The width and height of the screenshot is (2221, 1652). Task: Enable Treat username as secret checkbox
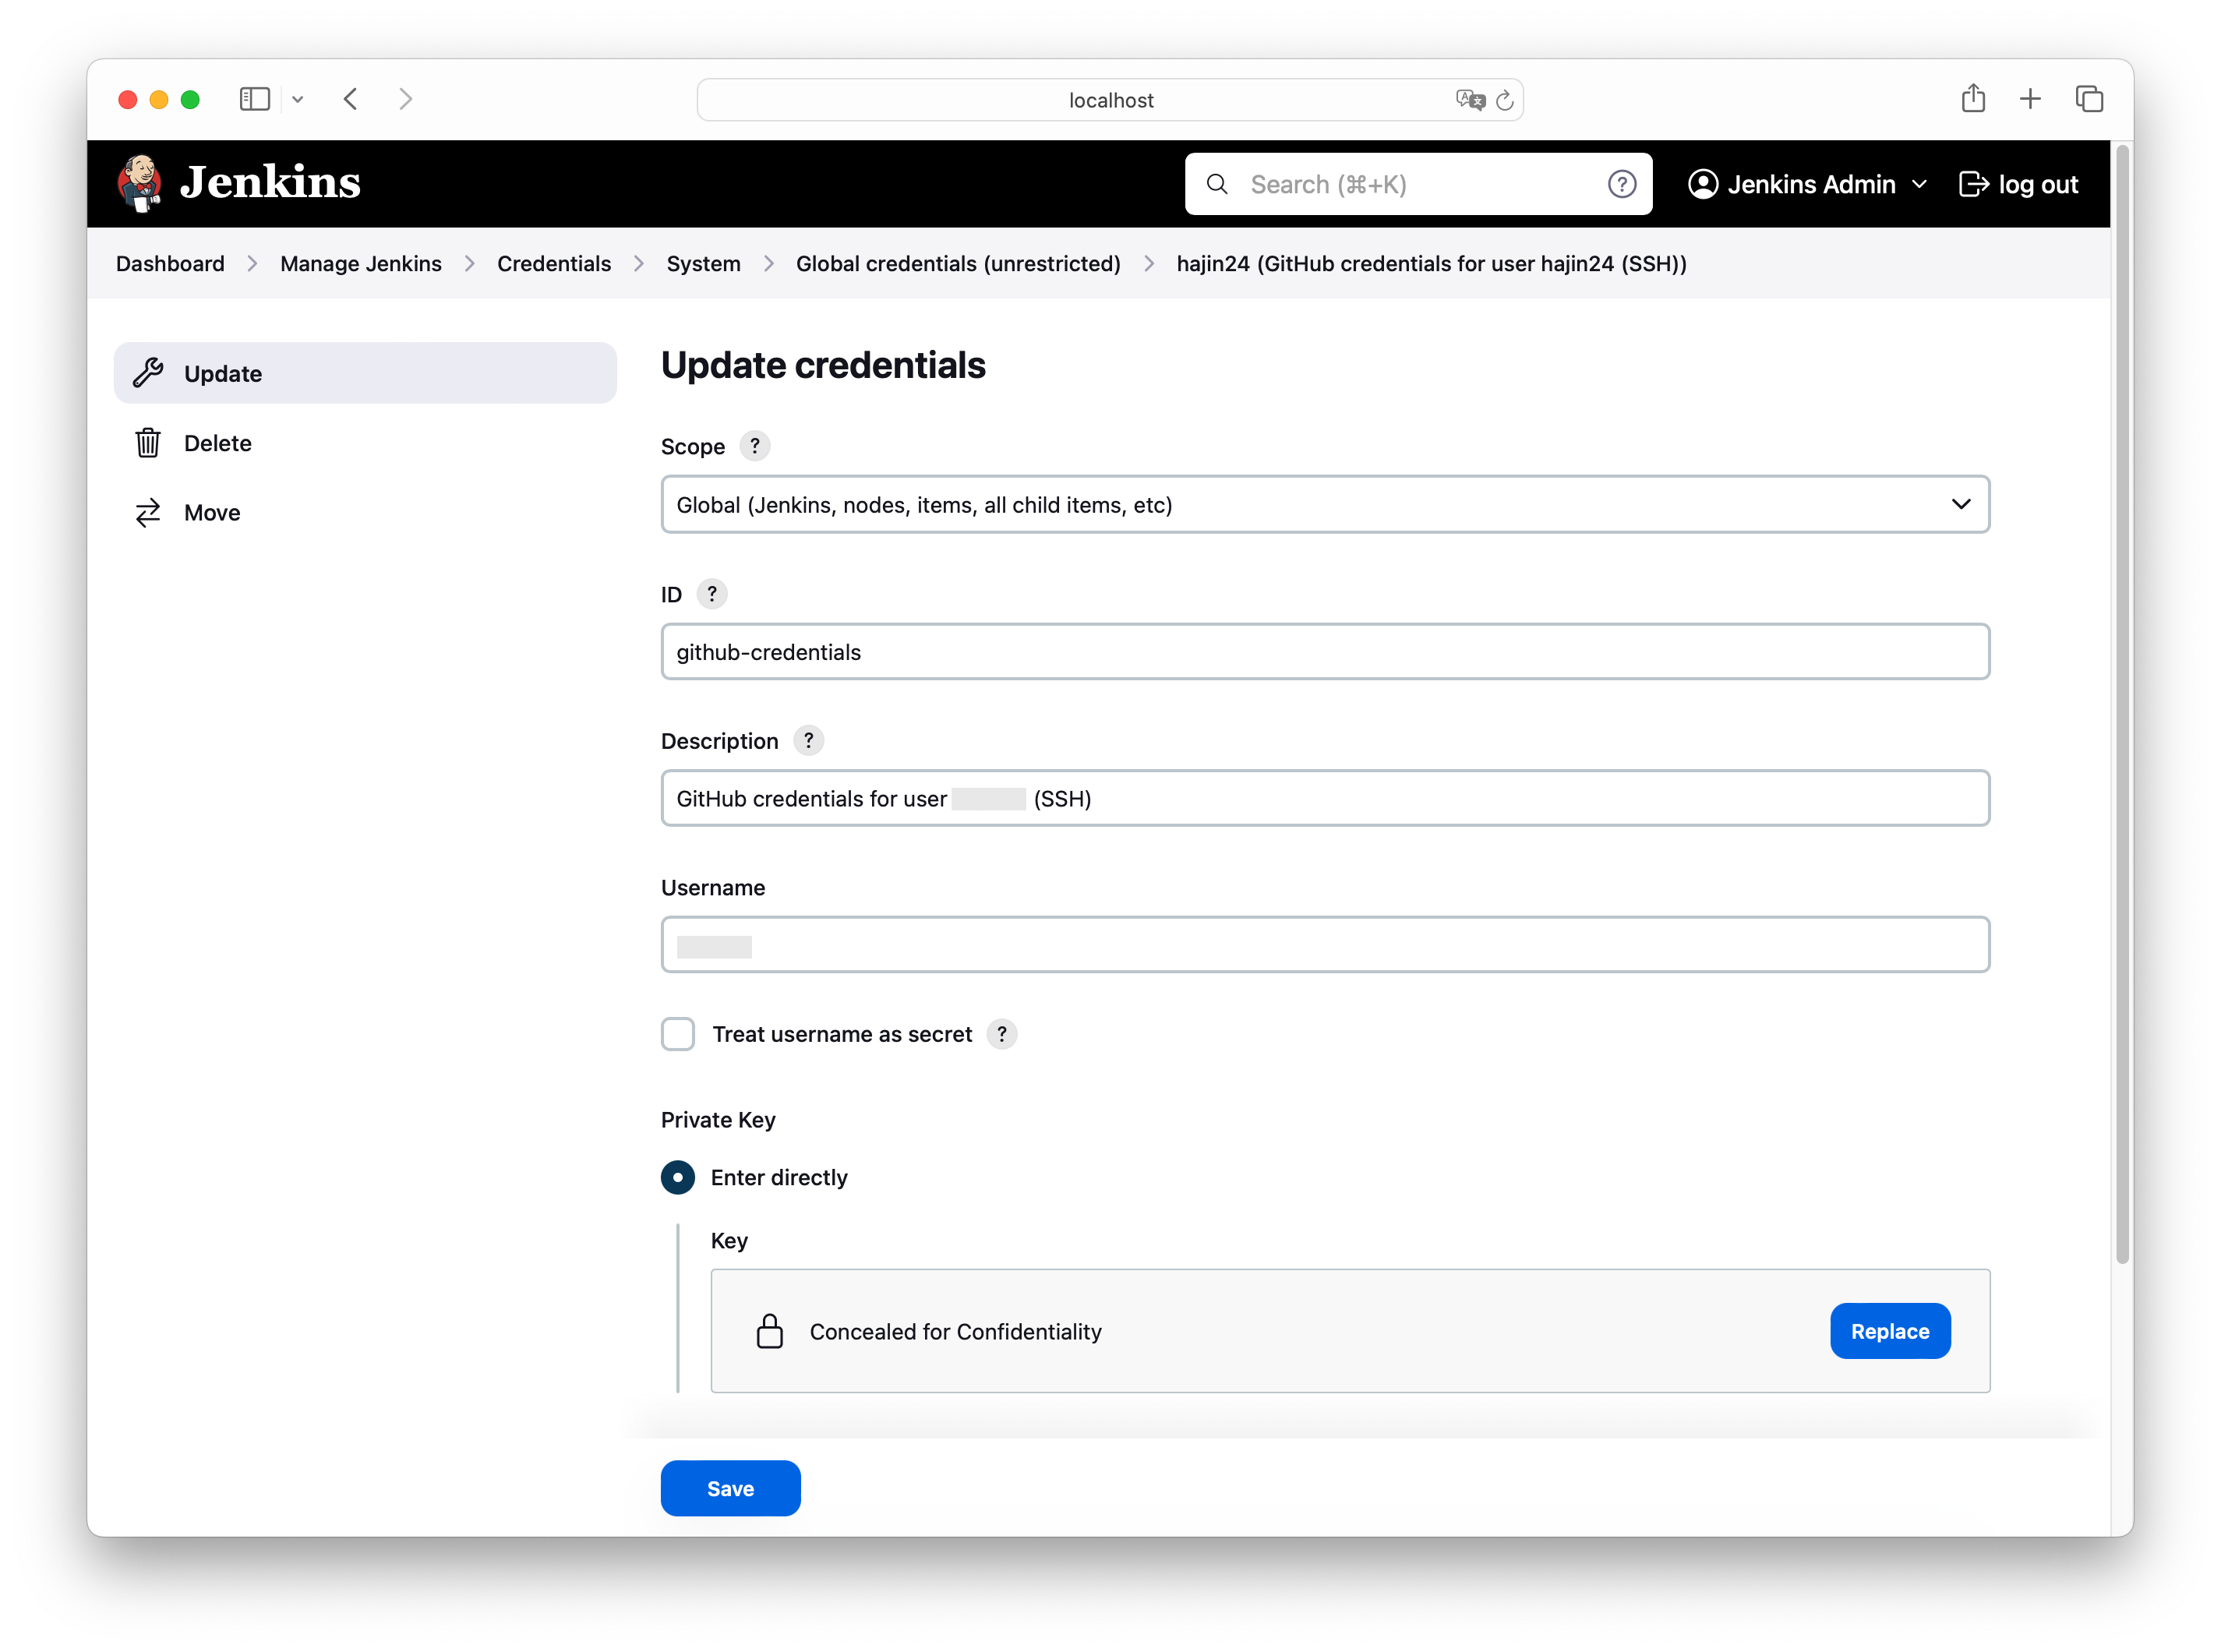(678, 1034)
